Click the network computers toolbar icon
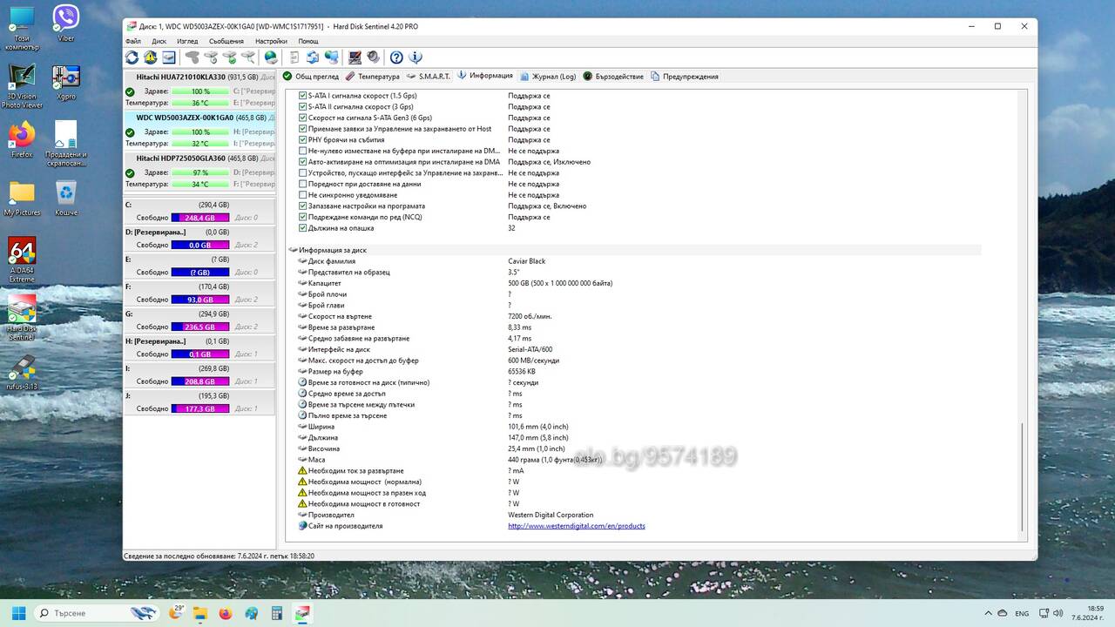1115x627 pixels. (331, 57)
